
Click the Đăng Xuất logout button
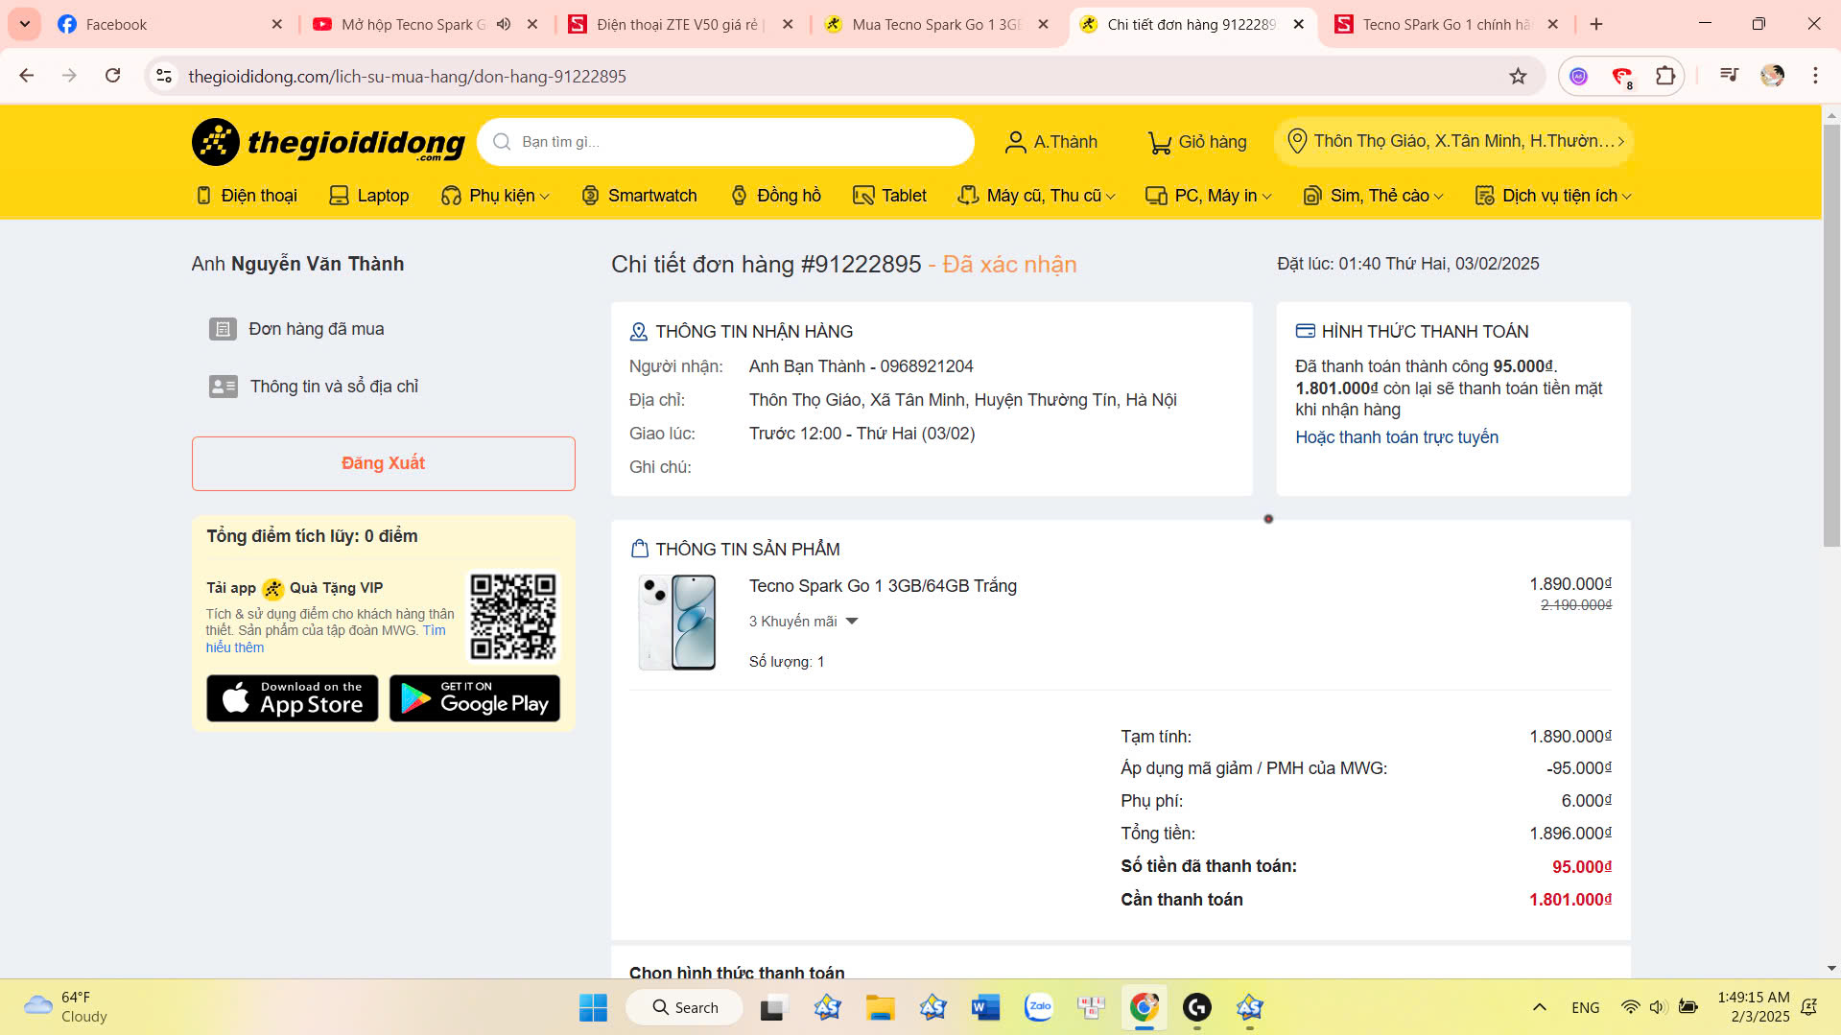click(x=384, y=463)
